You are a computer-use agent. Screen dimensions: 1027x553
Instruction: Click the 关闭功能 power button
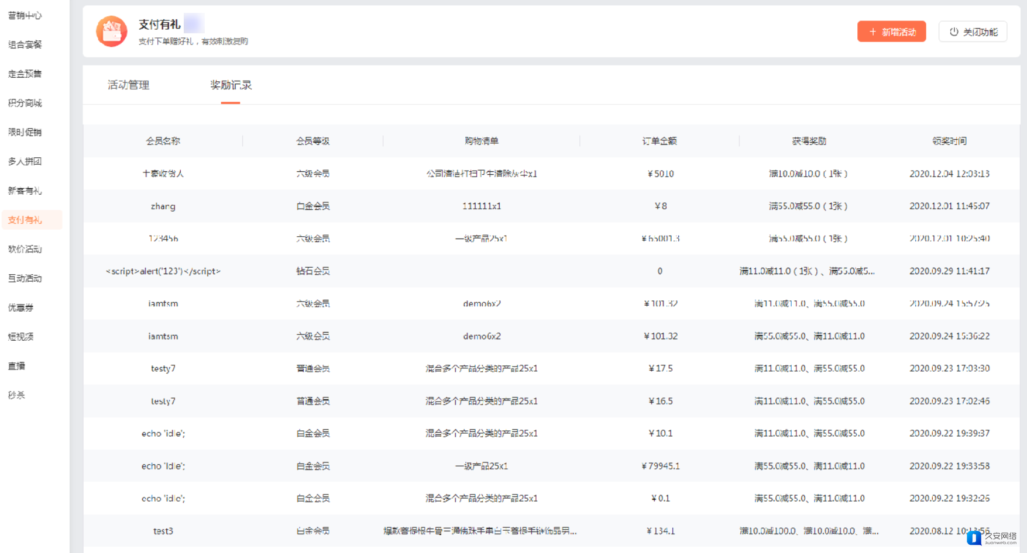click(x=973, y=32)
